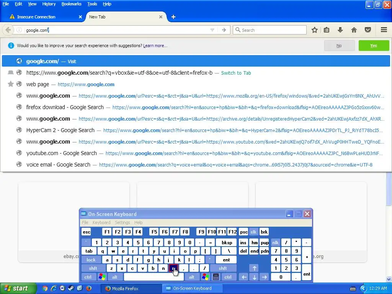The image size is (392, 294).
Task: Open the Learn more link
Action: point(155,46)
